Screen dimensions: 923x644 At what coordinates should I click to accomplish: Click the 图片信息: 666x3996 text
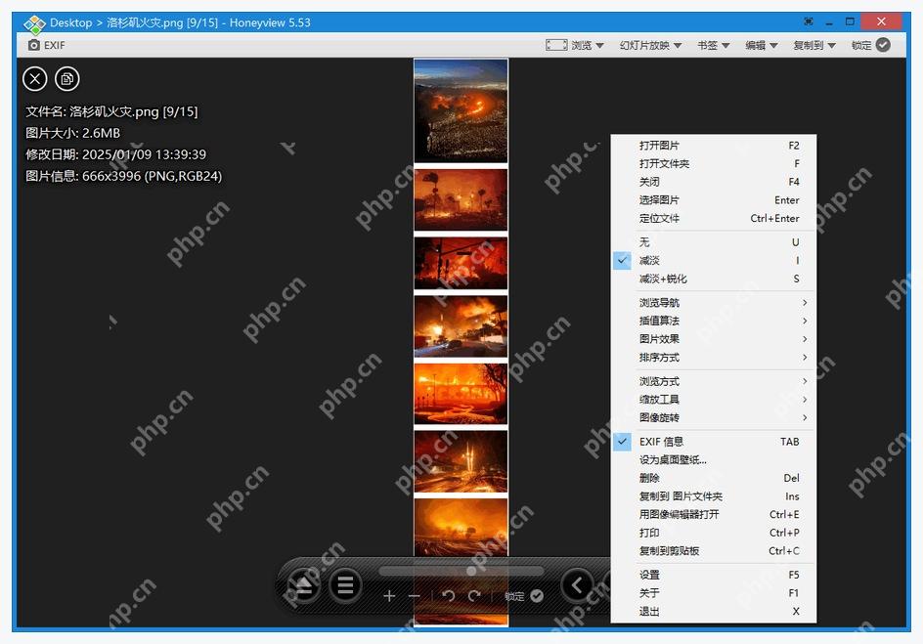(x=123, y=176)
